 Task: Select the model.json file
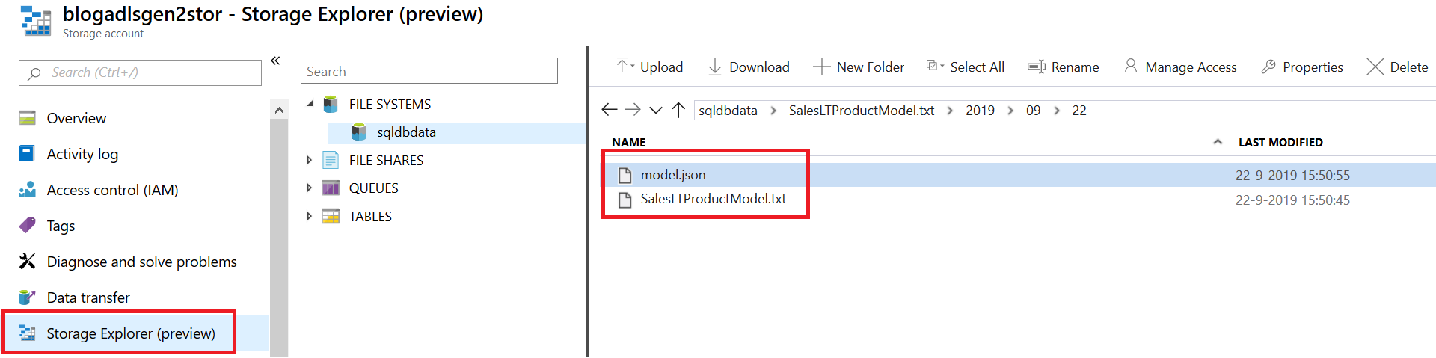tap(672, 175)
